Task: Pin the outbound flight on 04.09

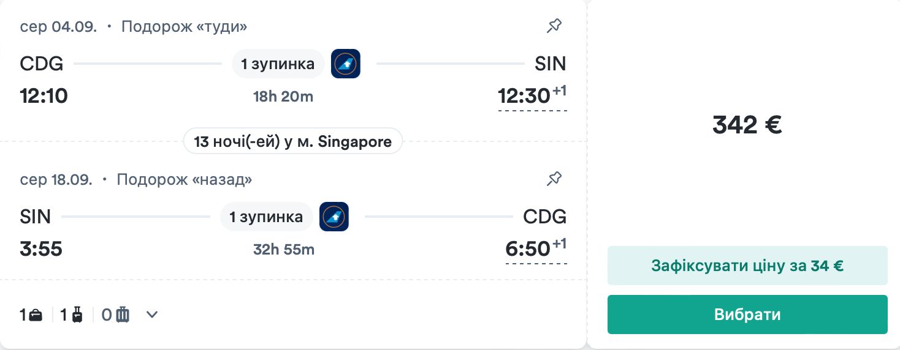Action: coord(554,26)
